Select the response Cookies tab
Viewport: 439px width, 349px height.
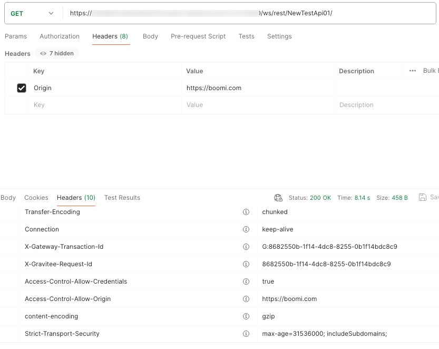pos(36,198)
